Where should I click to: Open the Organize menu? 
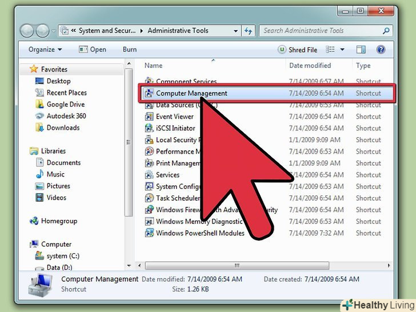point(45,50)
